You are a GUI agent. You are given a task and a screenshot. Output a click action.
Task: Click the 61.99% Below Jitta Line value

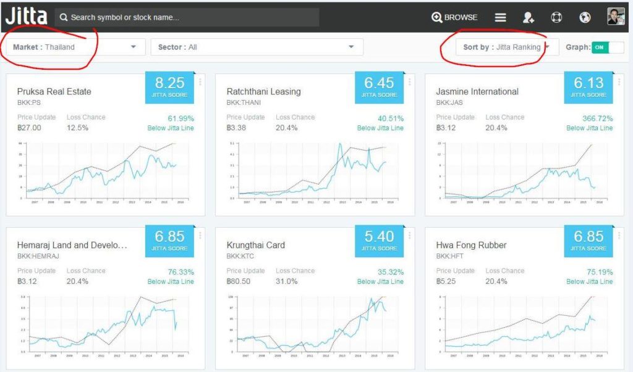[181, 118]
